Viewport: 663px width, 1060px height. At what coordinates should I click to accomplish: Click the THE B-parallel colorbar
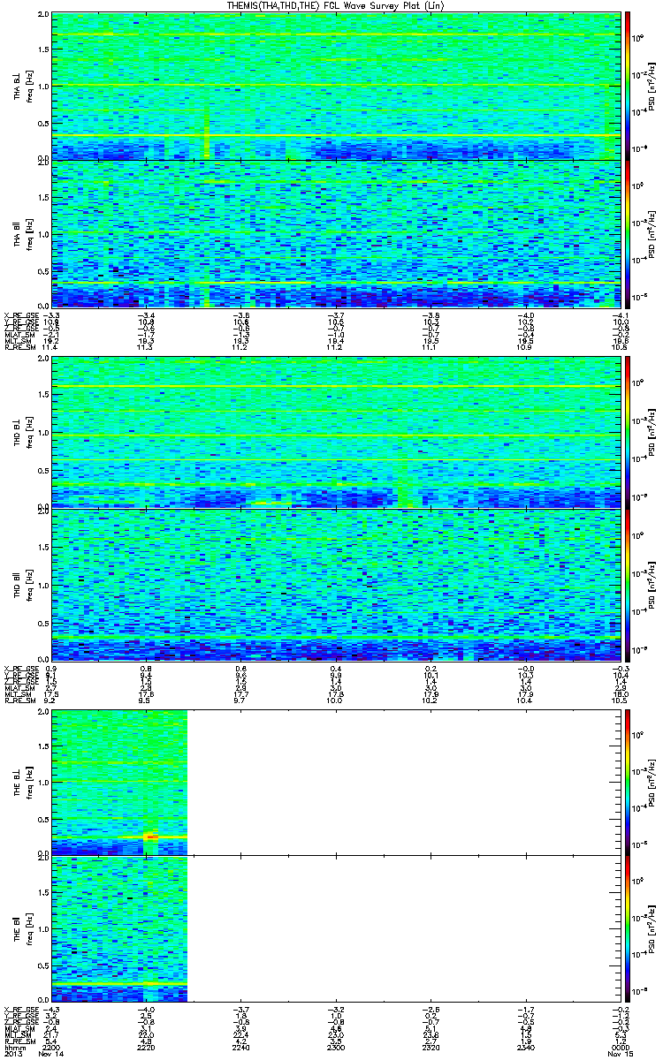628,928
